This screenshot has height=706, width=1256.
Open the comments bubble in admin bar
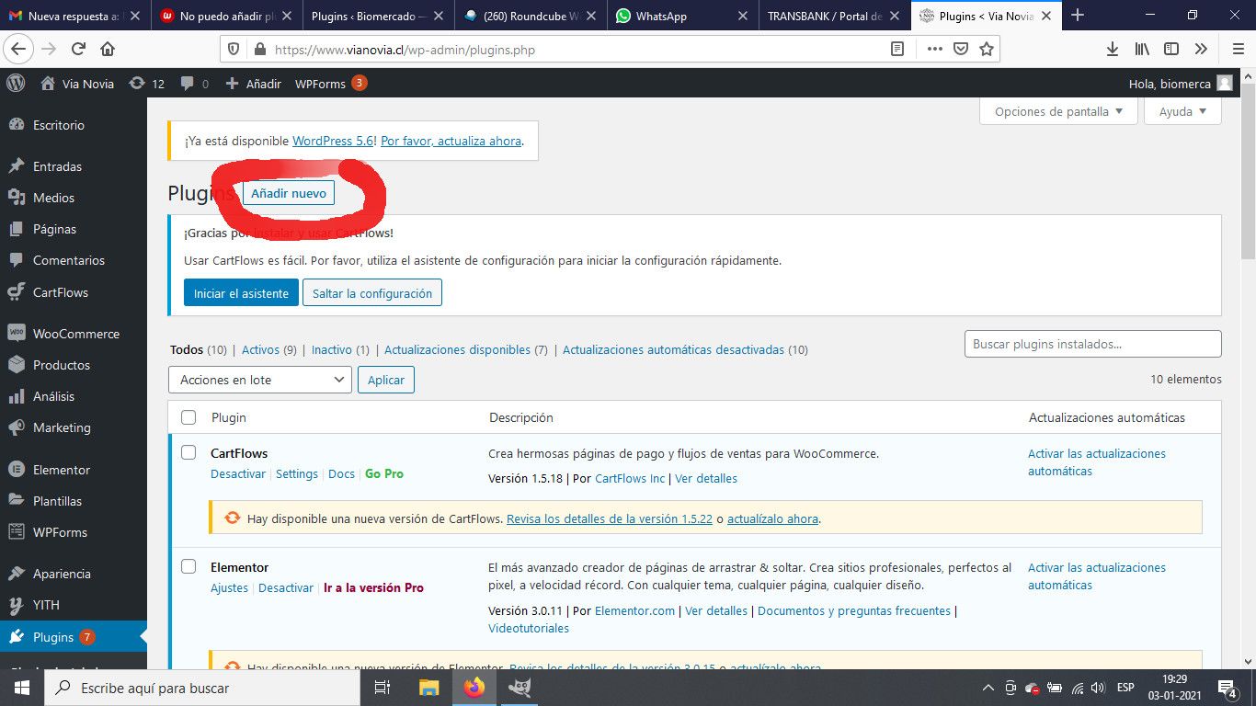(194, 83)
